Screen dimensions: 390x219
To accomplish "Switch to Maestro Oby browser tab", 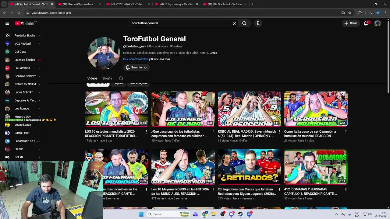I will coord(80,4).
